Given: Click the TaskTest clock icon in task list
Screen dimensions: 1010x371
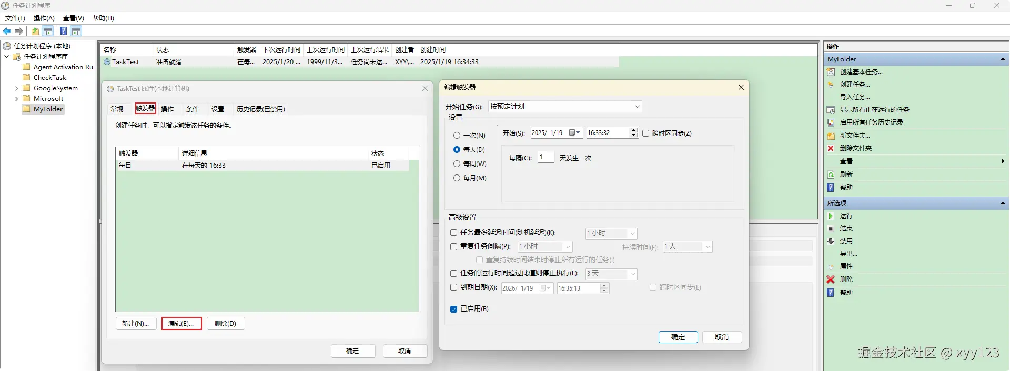Looking at the screenshot, I should (x=107, y=62).
